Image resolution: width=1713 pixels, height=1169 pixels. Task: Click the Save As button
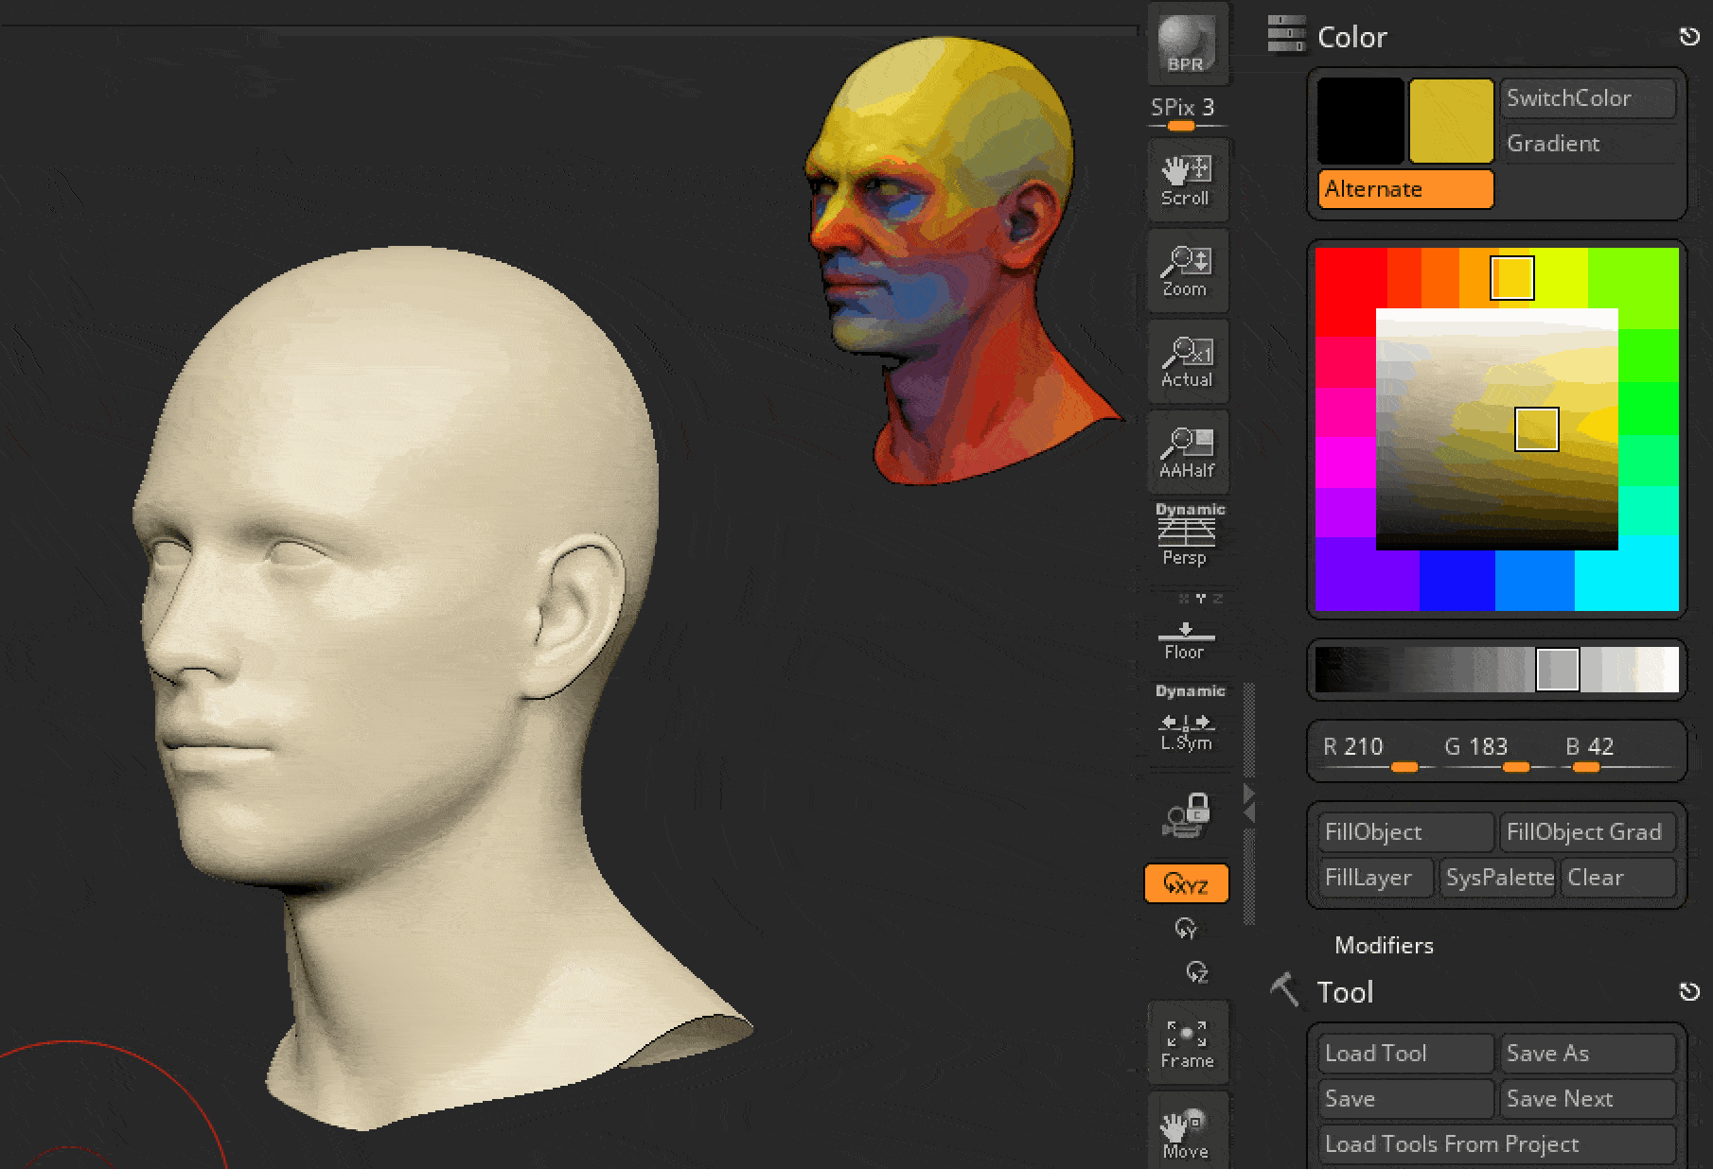point(1587,1054)
